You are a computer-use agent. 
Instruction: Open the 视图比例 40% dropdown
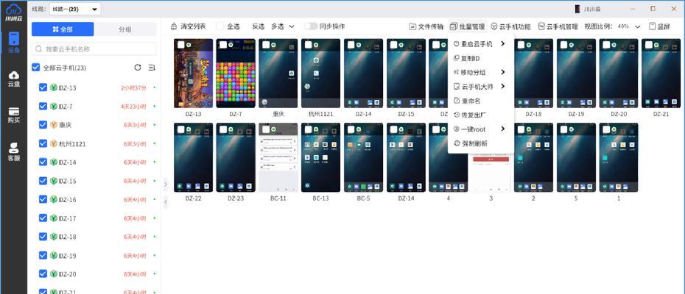click(628, 26)
